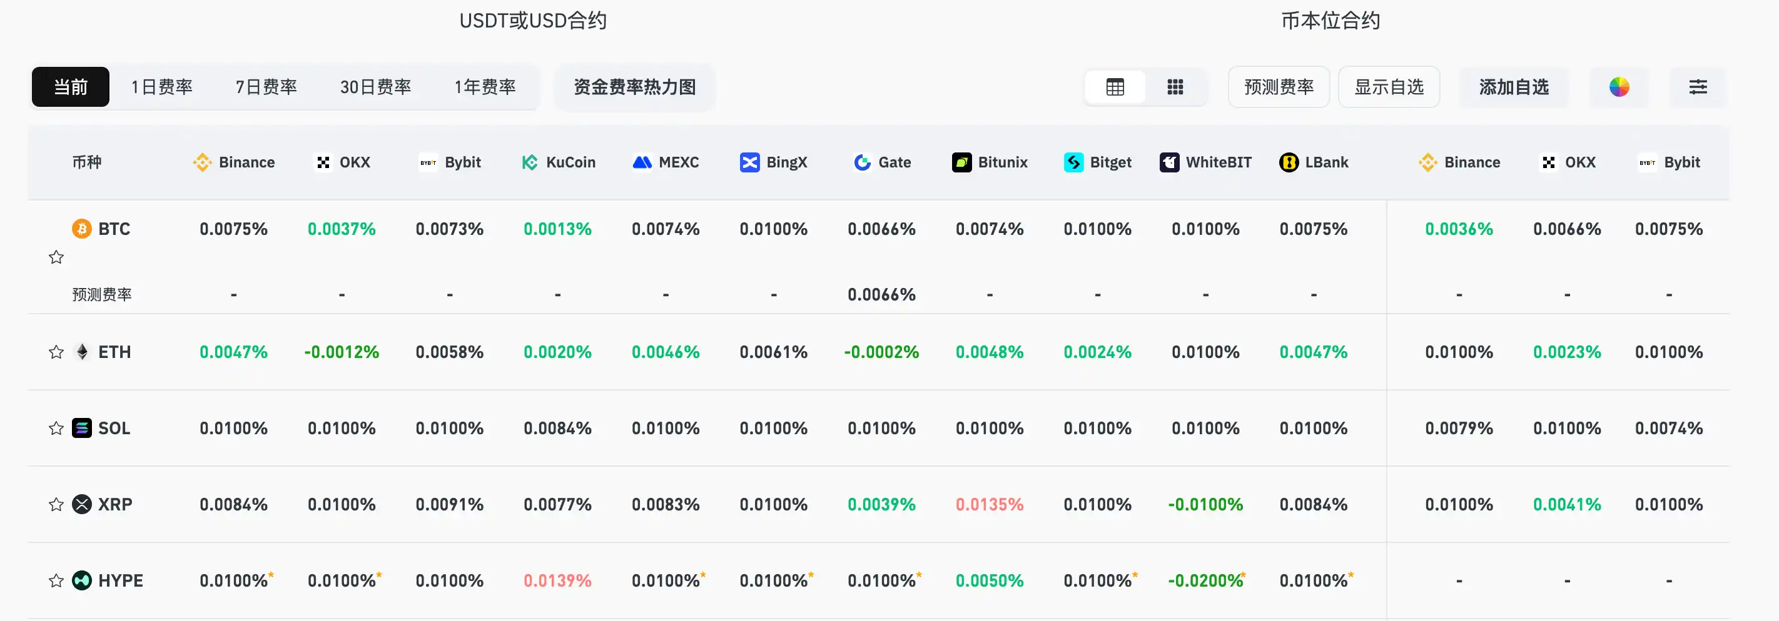Click the WhiteBIT logo icon
The width and height of the screenshot is (1779, 621).
click(x=1169, y=162)
